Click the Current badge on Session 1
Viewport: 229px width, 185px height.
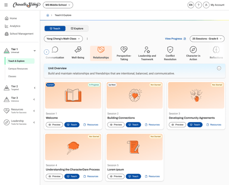[x=50, y=85]
